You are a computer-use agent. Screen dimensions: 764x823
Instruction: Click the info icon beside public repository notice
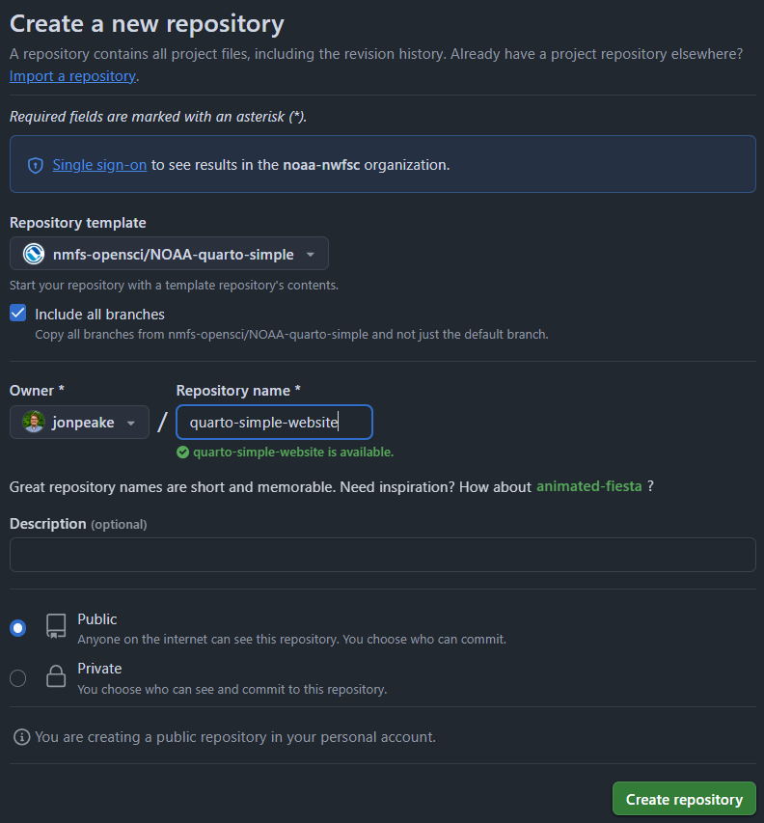(21, 737)
